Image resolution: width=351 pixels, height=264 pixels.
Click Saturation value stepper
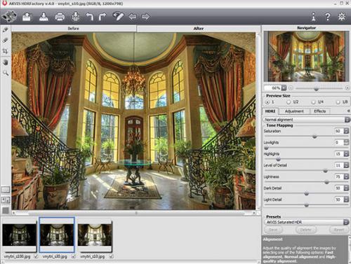coord(346,131)
